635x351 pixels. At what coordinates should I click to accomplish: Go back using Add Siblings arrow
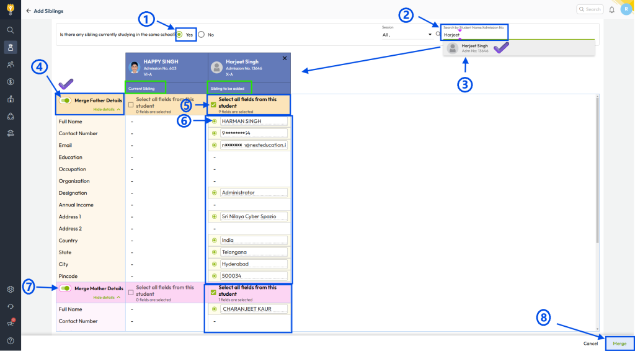(29, 11)
